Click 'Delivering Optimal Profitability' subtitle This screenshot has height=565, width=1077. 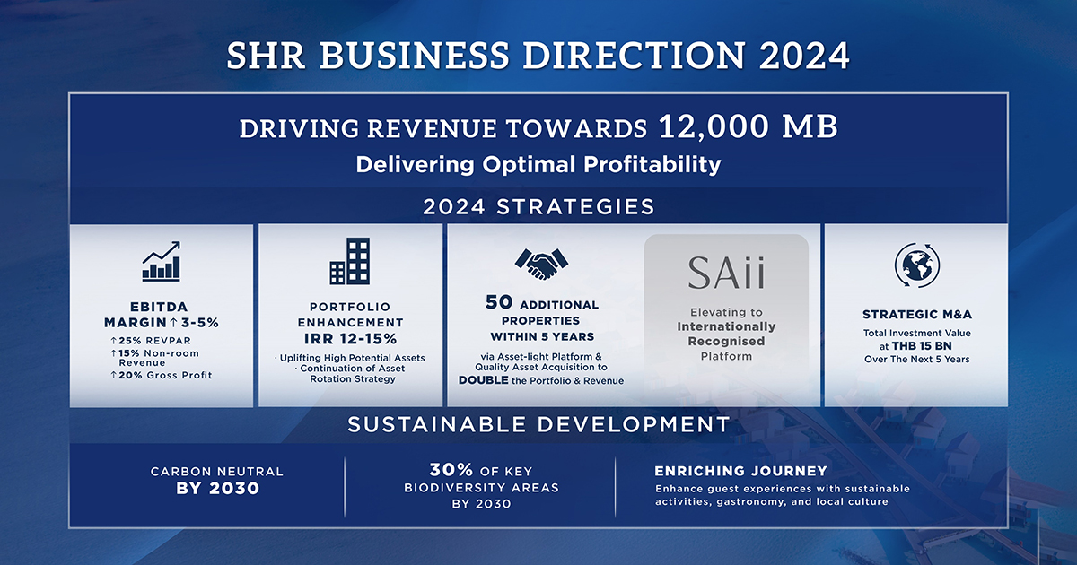click(538, 165)
